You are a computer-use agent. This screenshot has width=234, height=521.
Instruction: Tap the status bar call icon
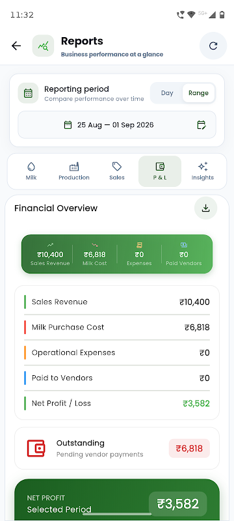pos(181,14)
